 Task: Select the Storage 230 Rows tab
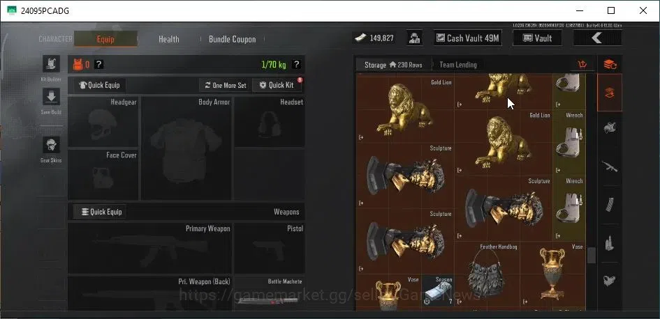coord(393,65)
